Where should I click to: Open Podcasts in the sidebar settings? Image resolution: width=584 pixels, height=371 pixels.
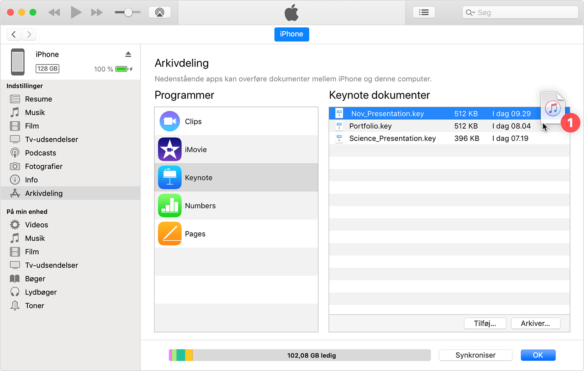[40, 153]
